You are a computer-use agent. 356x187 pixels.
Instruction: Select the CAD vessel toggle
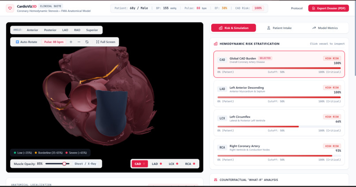[x=140, y=164]
